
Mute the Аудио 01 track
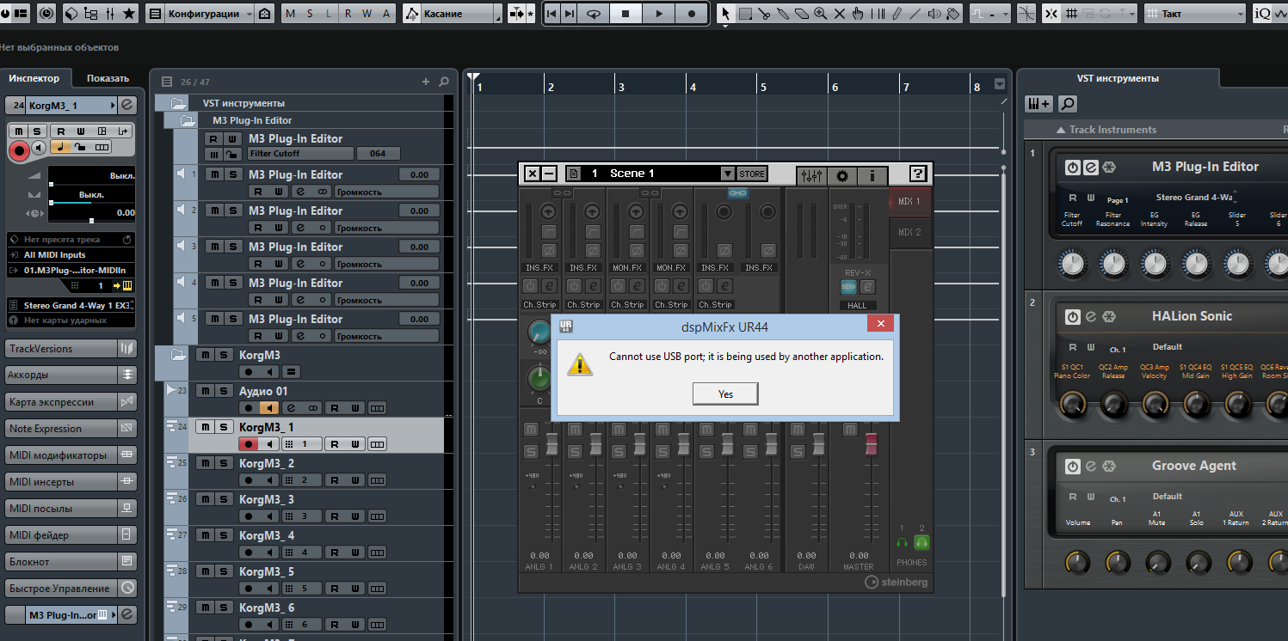205,391
